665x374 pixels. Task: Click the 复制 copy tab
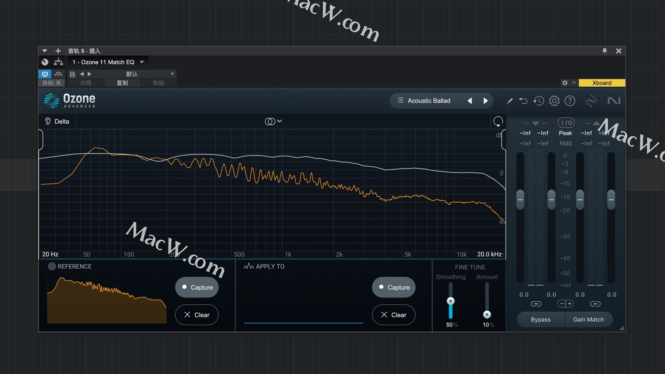coord(122,83)
